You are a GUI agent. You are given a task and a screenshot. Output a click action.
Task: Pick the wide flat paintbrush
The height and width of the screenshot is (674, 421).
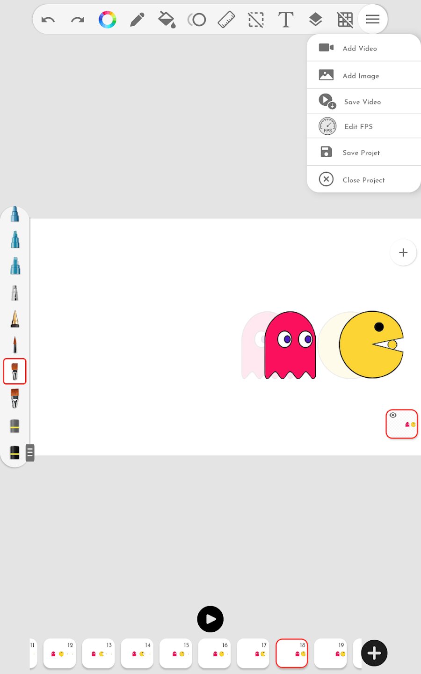15,398
